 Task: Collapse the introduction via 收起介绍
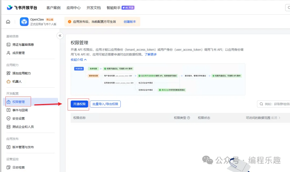tap(77, 59)
